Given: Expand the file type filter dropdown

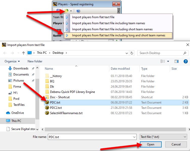Looking at the screenshot, I should (x=163, y=137).
